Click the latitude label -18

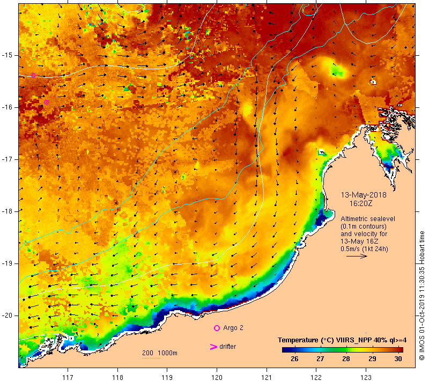click(x=7, y=211)
